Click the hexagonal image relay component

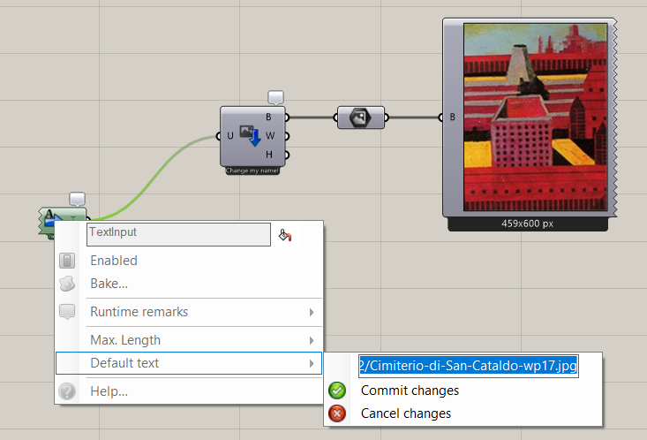(360, 117)
